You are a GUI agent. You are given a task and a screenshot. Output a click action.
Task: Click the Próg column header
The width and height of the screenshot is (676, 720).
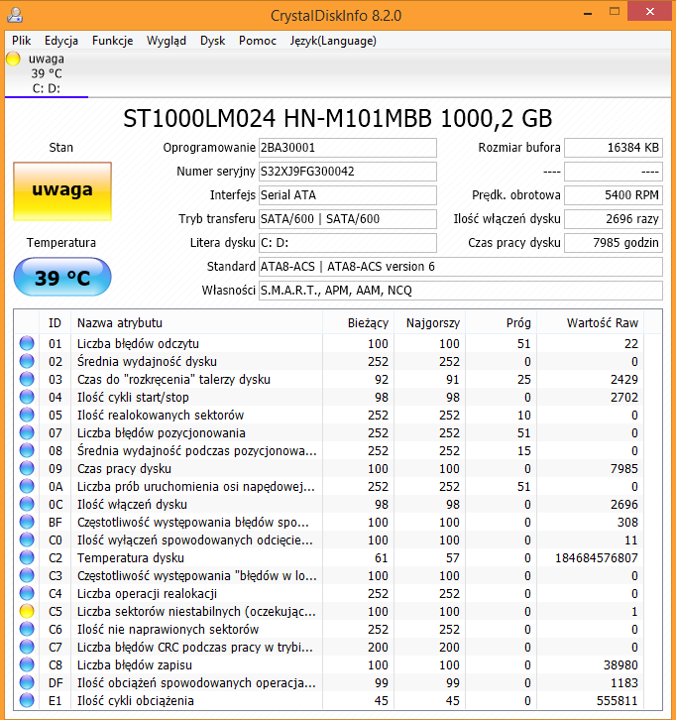501,322
